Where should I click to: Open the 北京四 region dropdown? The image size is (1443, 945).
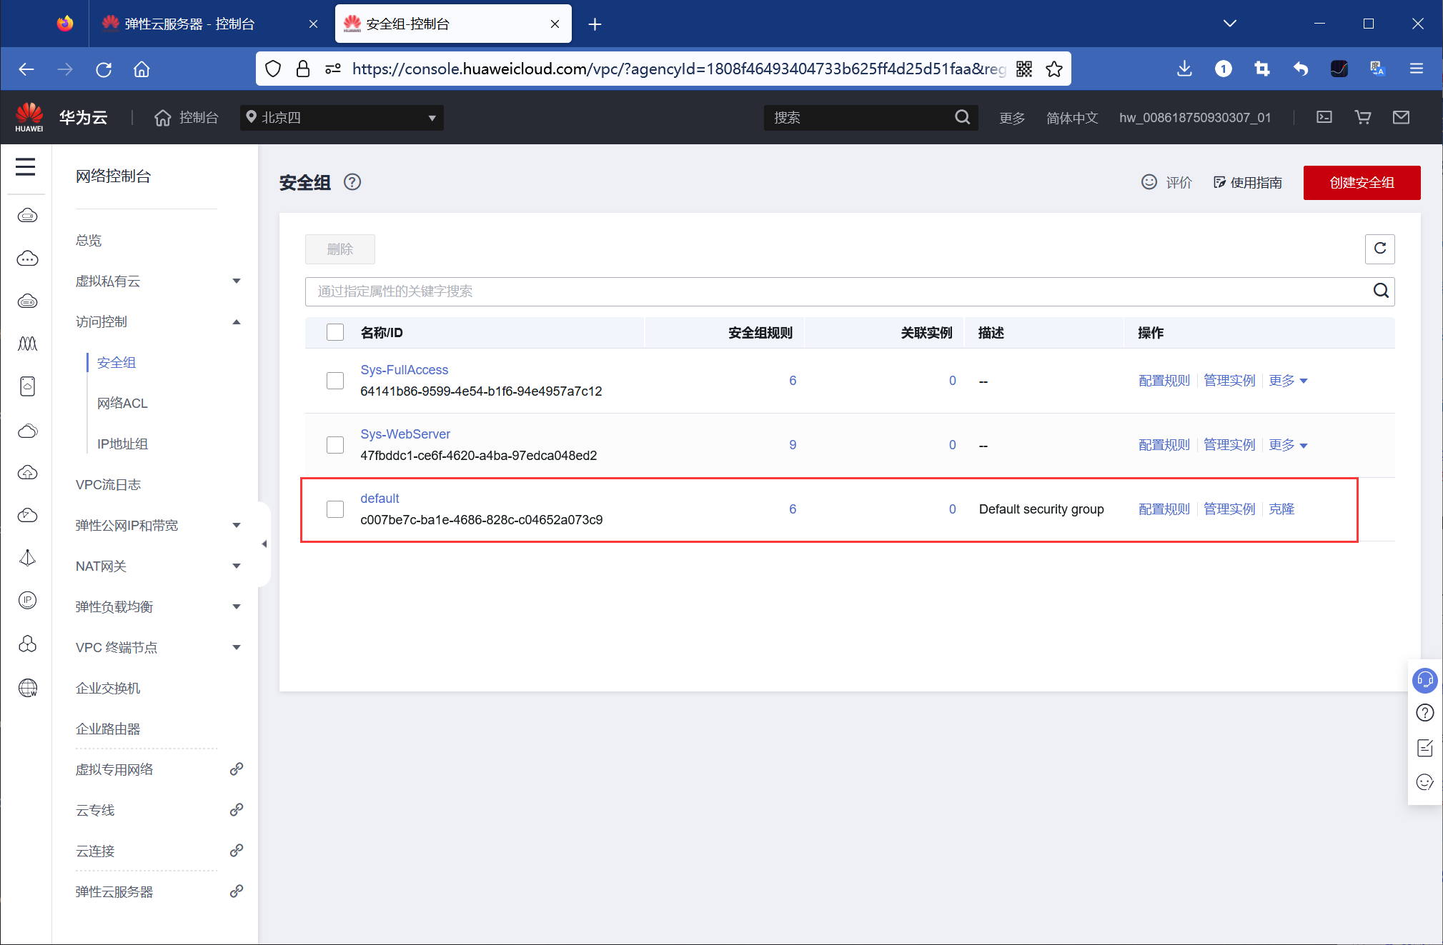[342, 117]
